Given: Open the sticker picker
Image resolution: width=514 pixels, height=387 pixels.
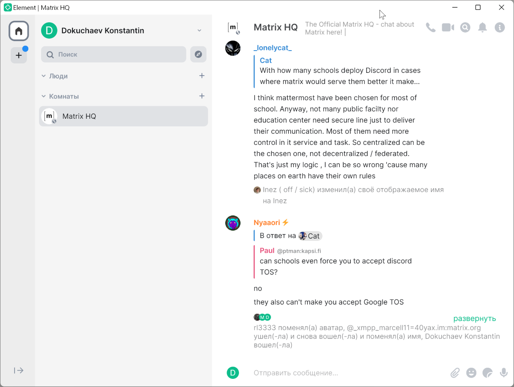Looking at the screenshot, I should point(487,373).
